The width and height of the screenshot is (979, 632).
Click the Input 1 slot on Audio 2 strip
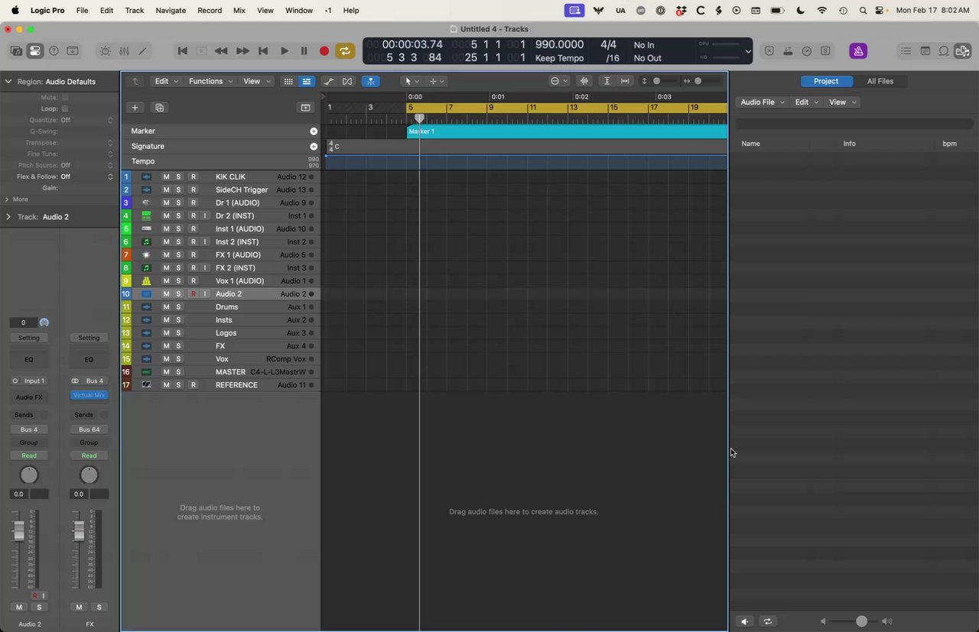[x=29, y=381]
